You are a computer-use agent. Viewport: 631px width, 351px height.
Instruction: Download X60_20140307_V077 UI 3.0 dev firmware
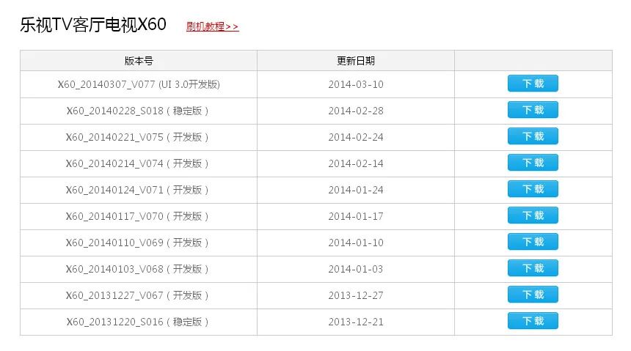coord(533,84)
